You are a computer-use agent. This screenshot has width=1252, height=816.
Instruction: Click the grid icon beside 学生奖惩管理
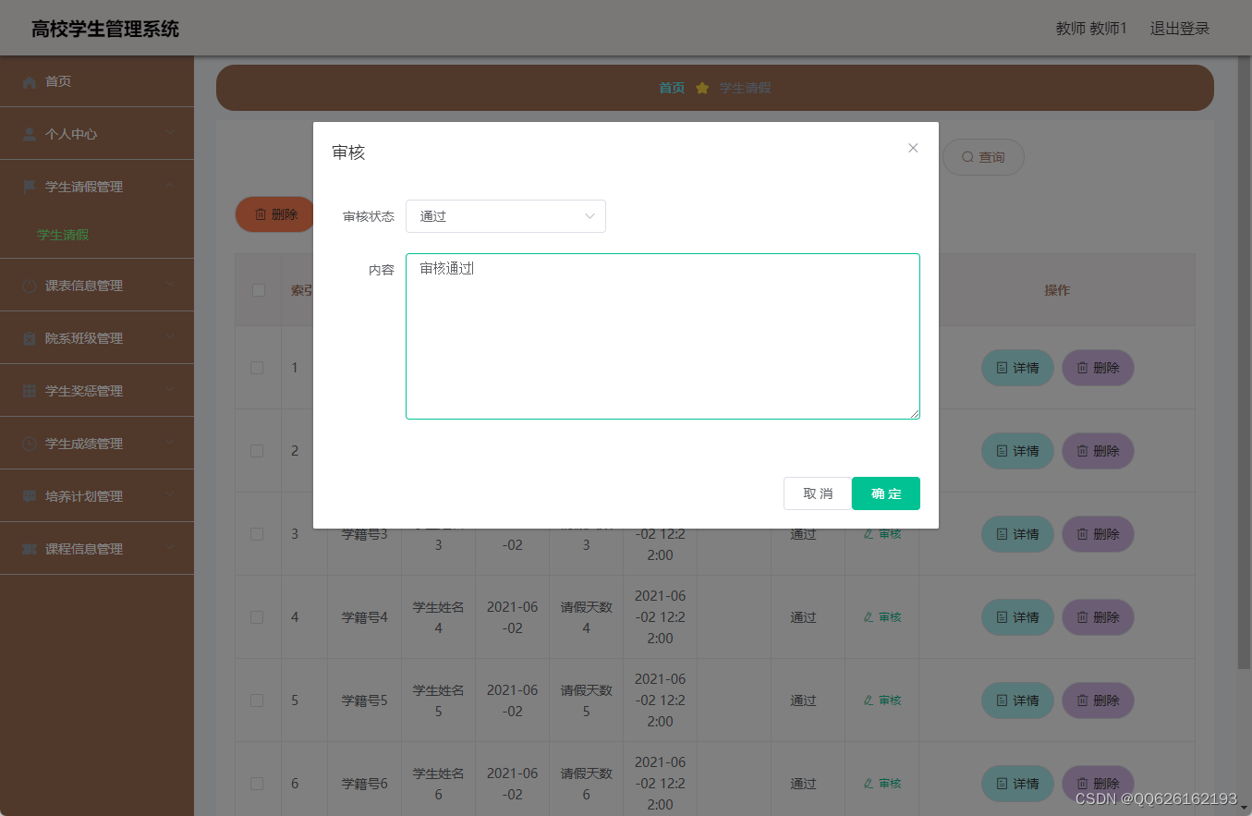pos(30,391)
